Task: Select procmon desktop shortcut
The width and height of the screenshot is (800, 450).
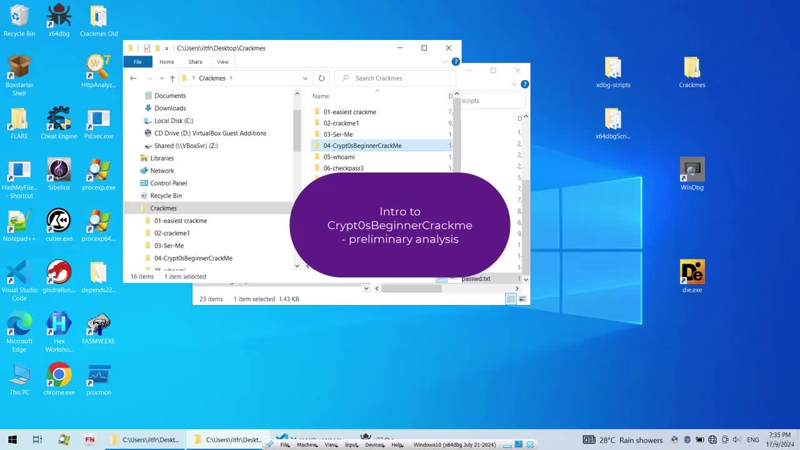Action: coord(99,379)
